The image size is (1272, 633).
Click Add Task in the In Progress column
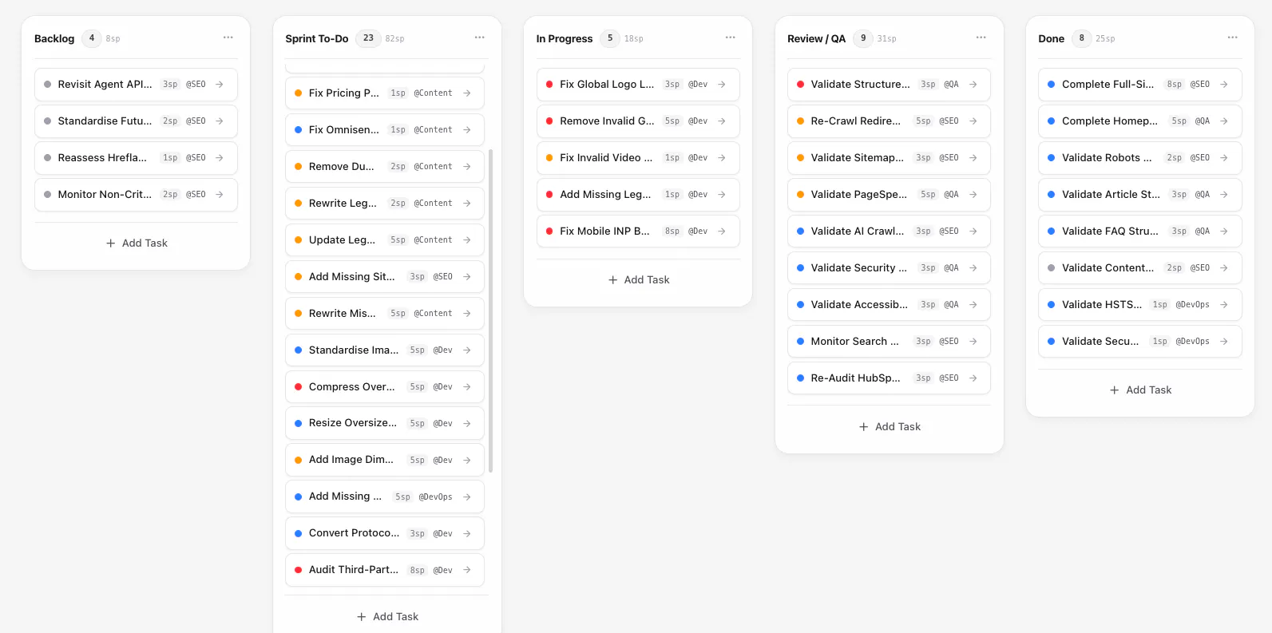pos(639,280)
